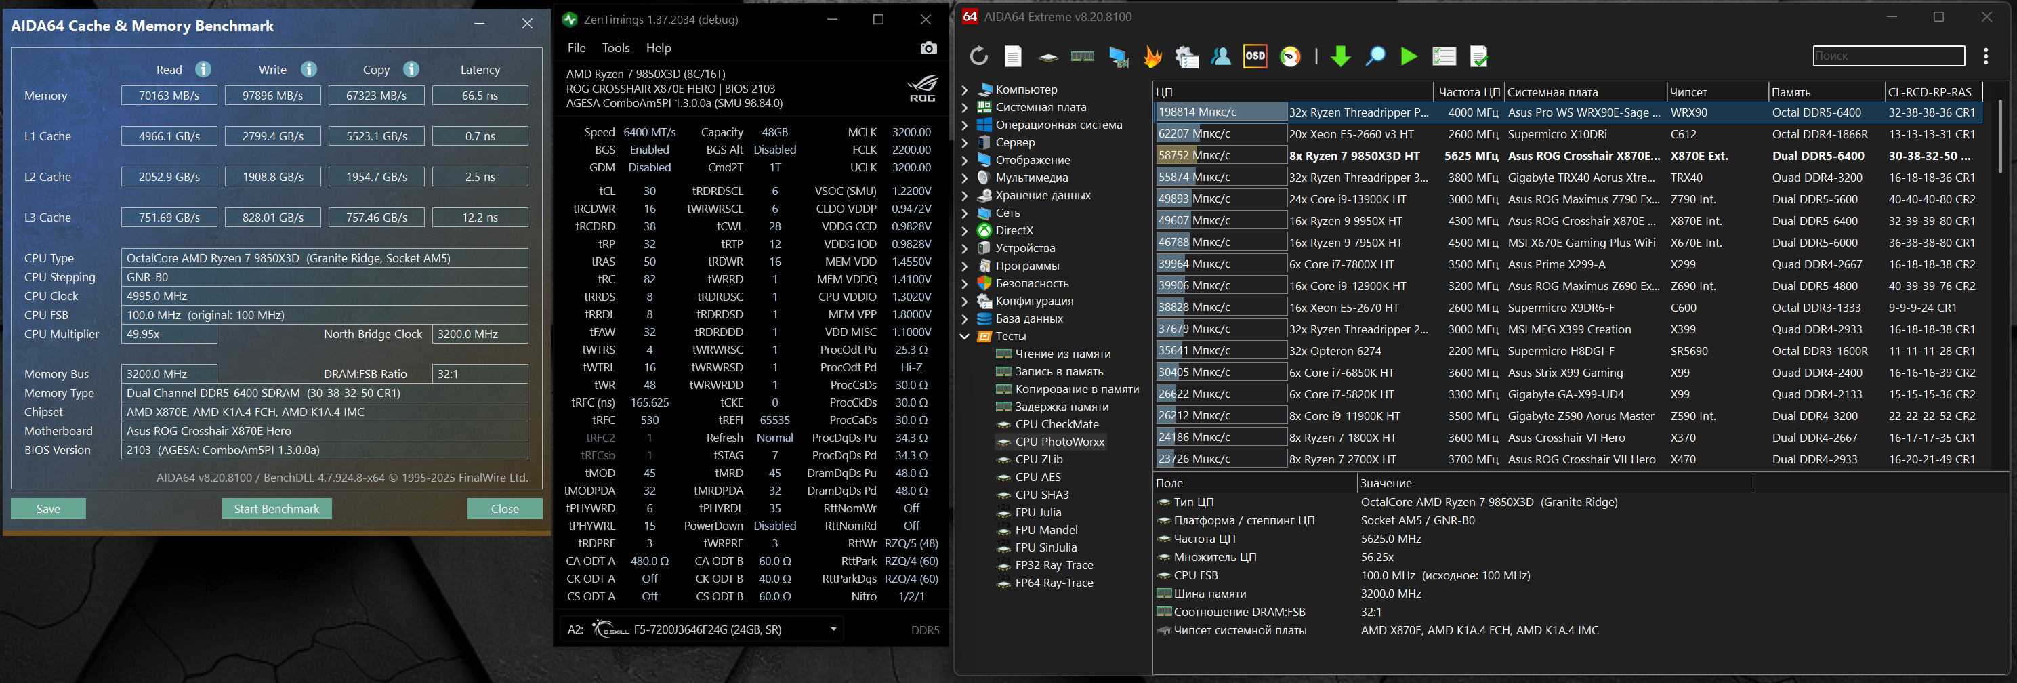
Task: Click the Memory Read value 70163 MB/s
Action: pyautogui.click(x=169, y=96)
